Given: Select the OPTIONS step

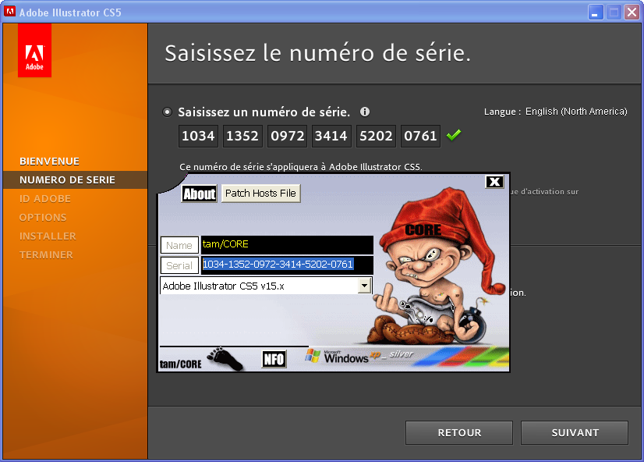Looking at the screenshot, I should (x=43, y=218).
